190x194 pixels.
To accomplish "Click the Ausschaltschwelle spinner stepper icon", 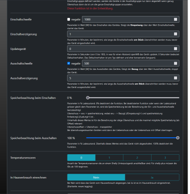I will pyautogui.click(x=175, y=64).
